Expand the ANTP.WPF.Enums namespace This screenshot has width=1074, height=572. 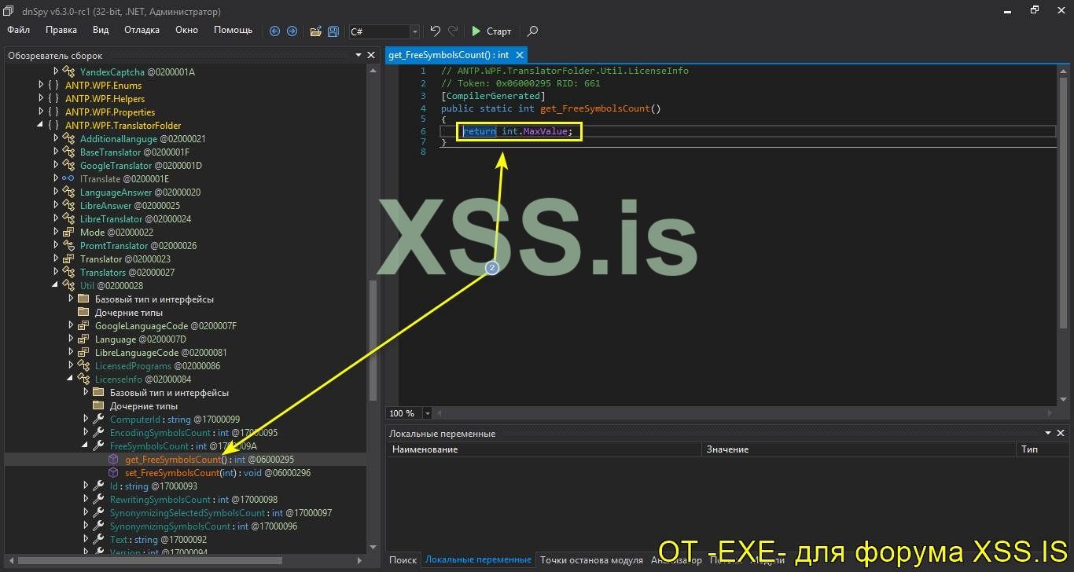click(42, 86)
